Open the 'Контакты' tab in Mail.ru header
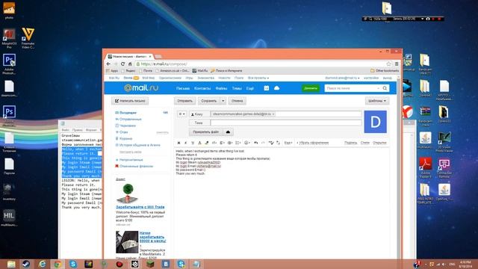The image size is (478, 269). [x=202, y=88]
